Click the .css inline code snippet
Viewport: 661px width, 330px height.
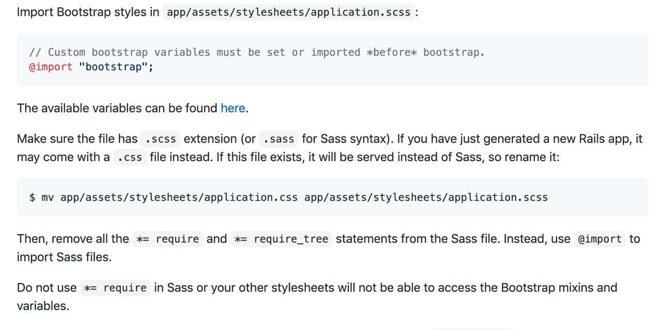pyautogui.click(x=130, y=158)
